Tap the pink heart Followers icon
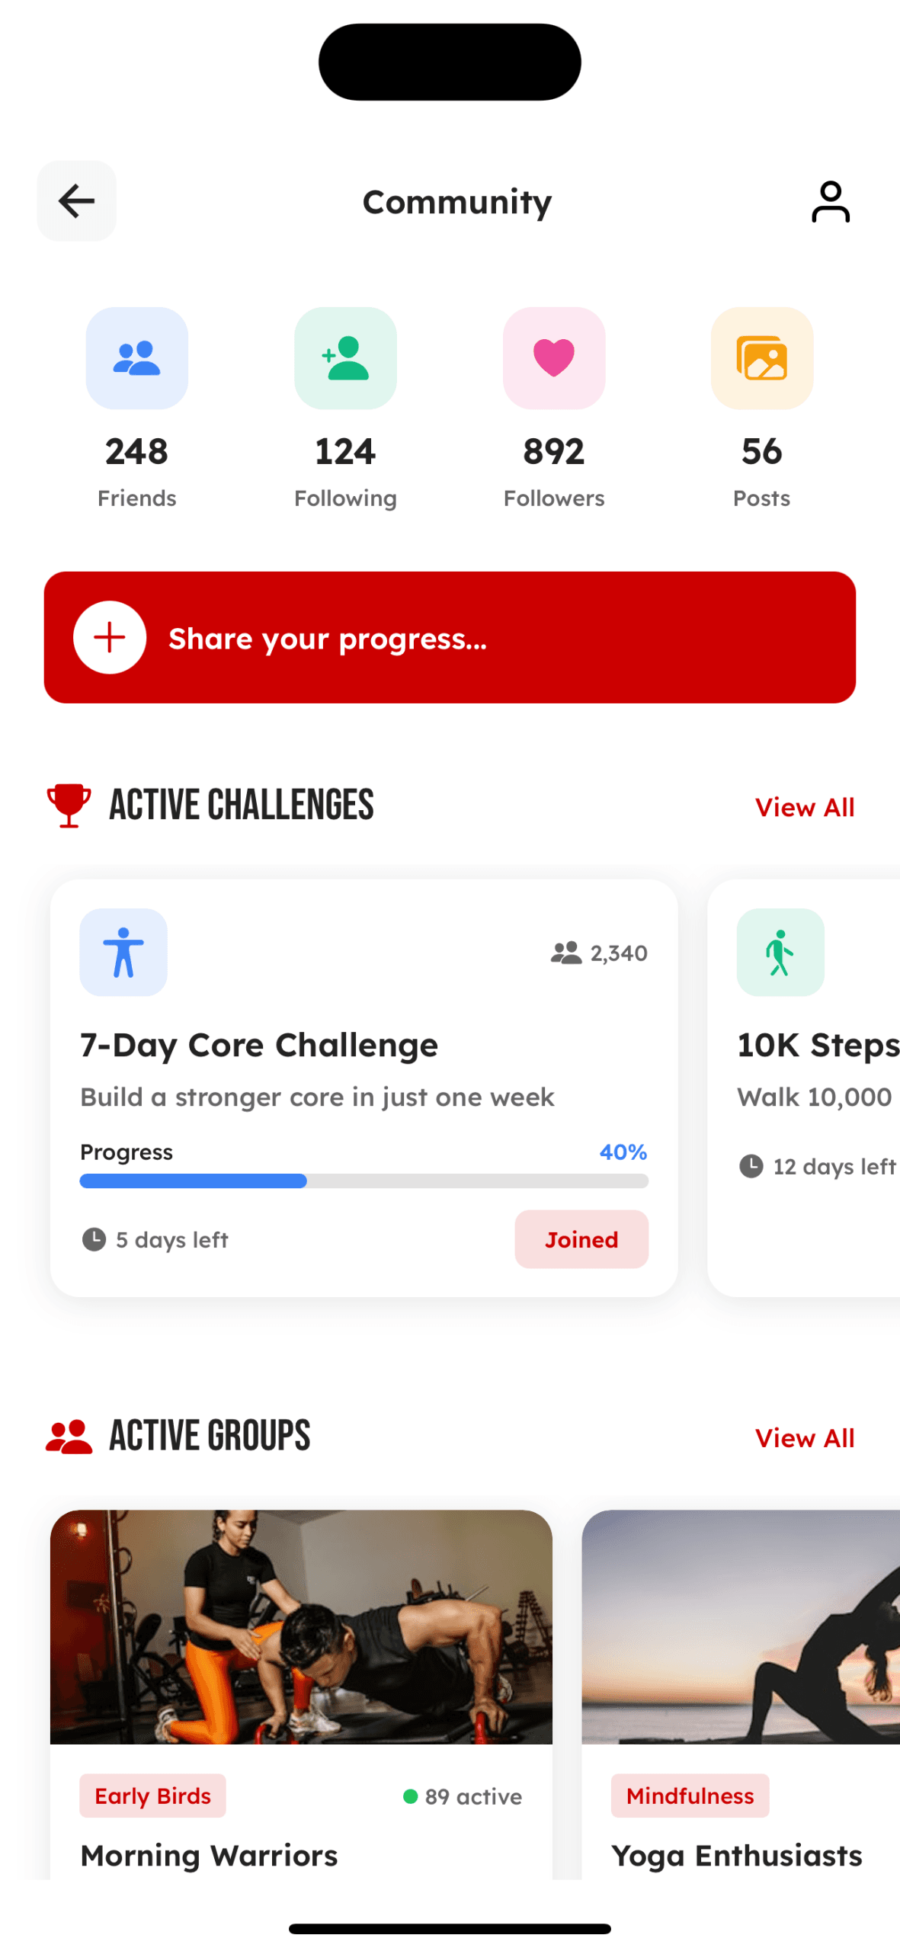Screen dimensions: 900x1951 (x=554, y=357)
